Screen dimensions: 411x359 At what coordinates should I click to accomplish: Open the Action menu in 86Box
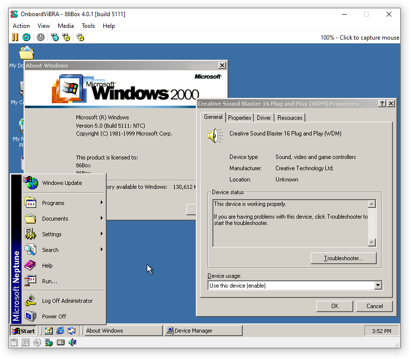[21, 26]
